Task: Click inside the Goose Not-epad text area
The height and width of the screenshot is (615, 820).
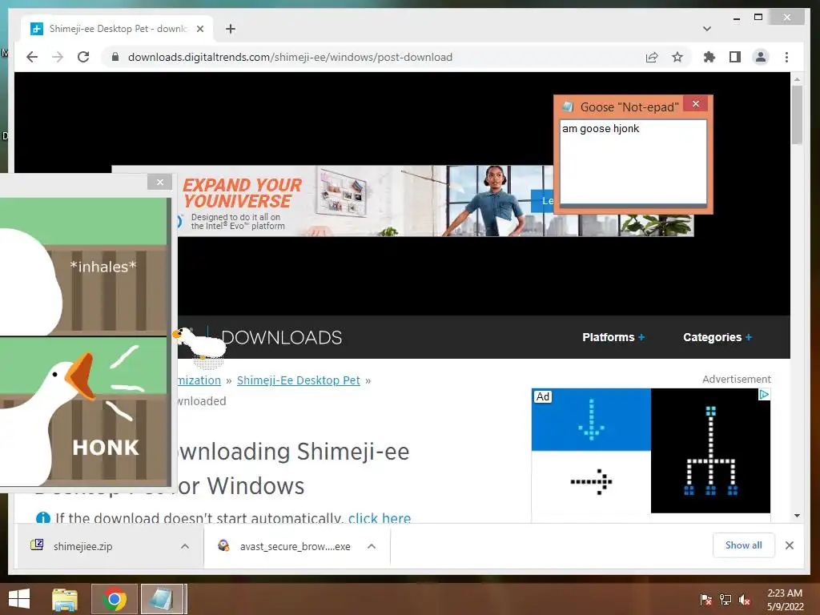Action: [x=633, y=162]
